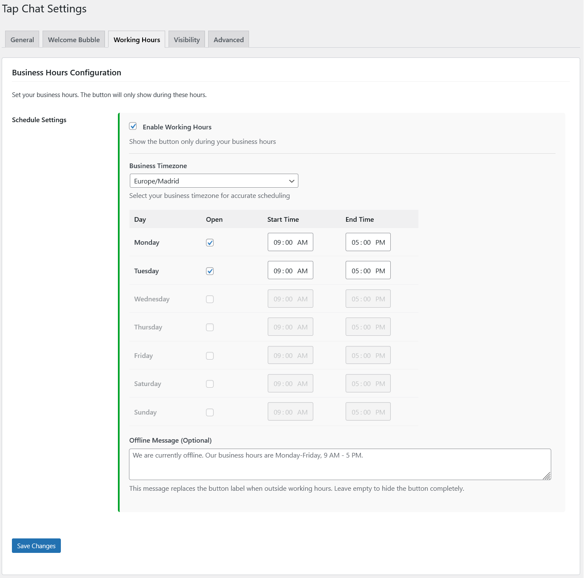Enable the Thursday open checkbox

click(210, 327)
